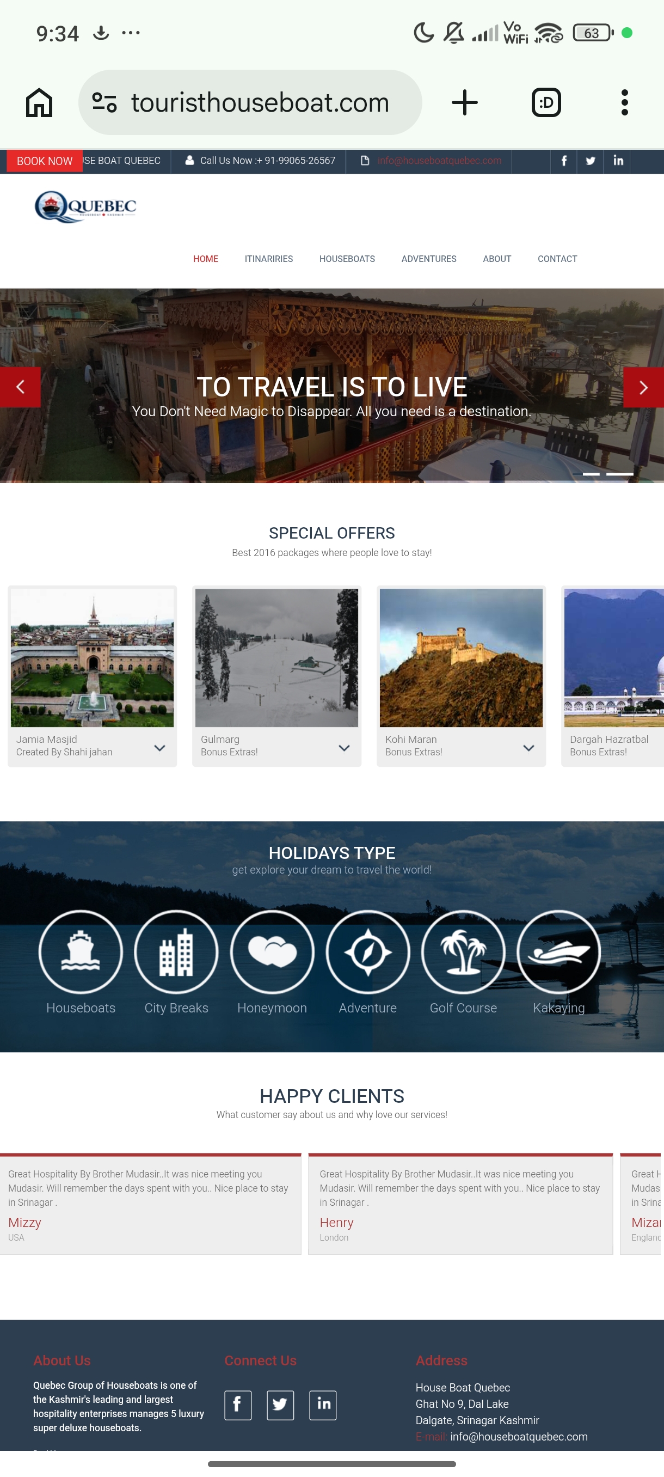Image resolution: width=664 pixels, height=1477 pixels.
Task: Click the City Breaks label
Action: [176, 1008]
